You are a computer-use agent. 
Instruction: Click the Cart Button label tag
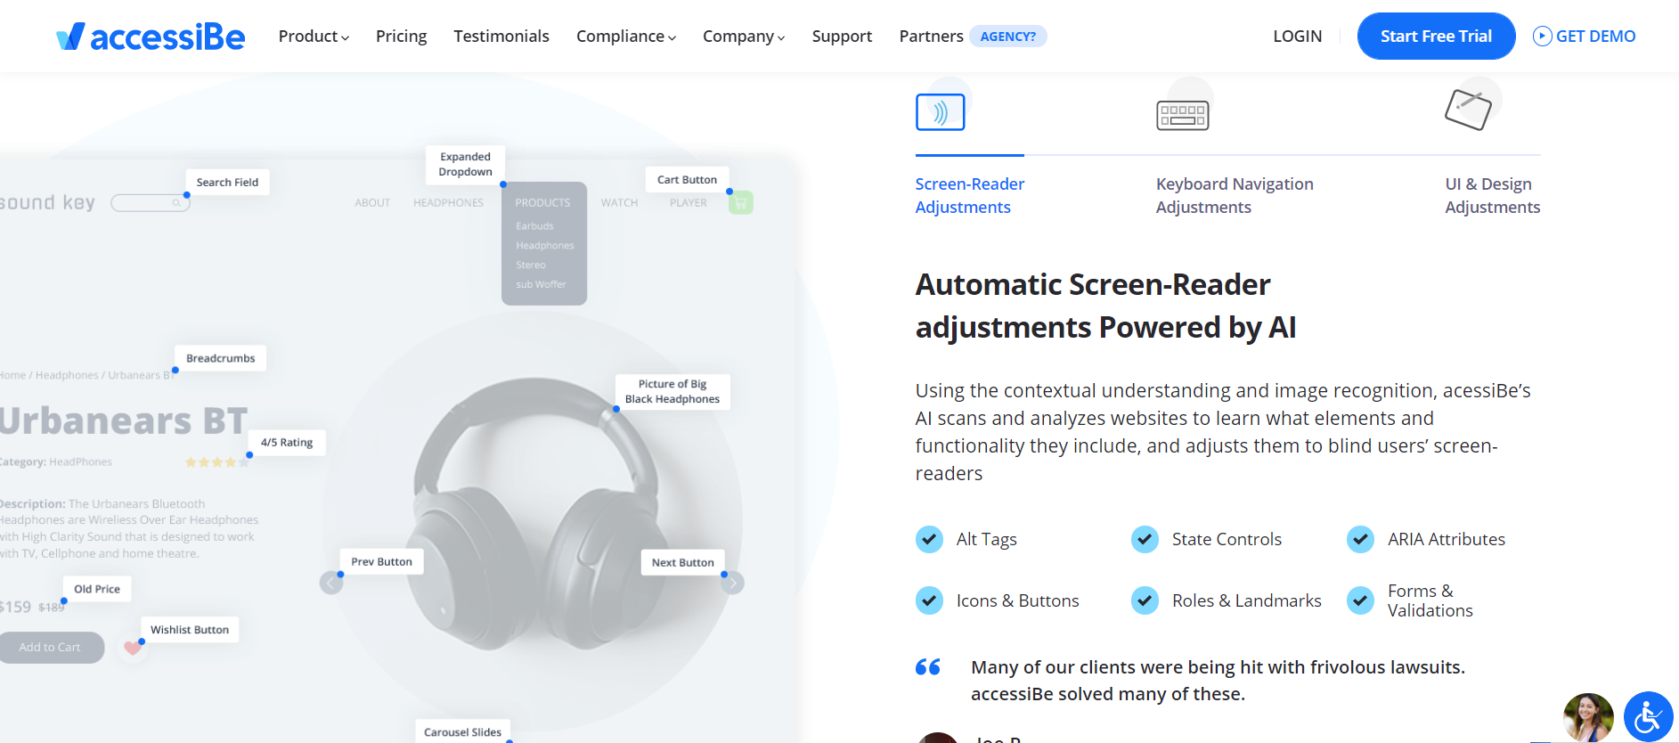click(x=687, y=179)
